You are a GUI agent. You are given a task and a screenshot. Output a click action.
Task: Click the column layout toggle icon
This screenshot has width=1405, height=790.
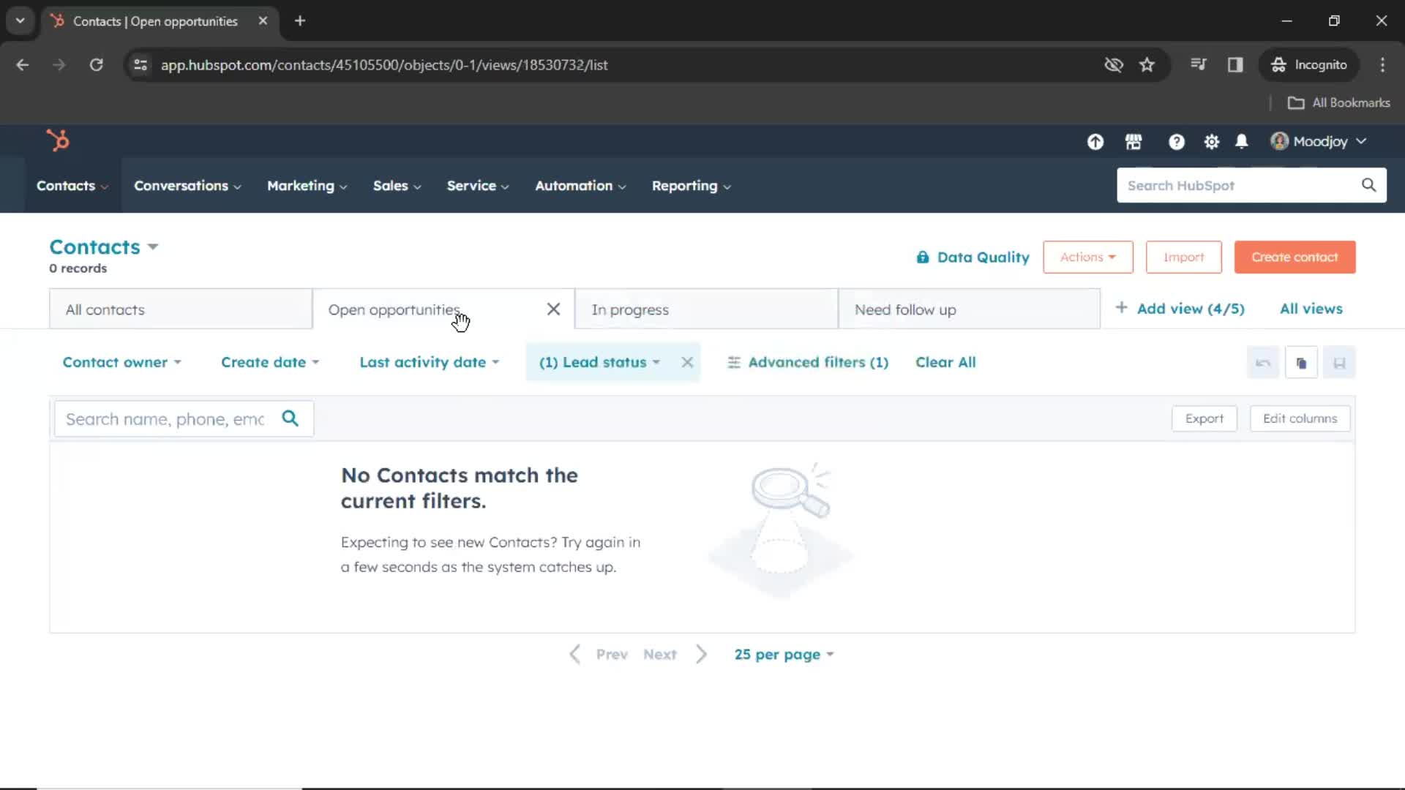click(x=1339, y=362)
